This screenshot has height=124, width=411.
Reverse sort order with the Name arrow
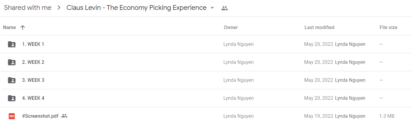coord(23,27)
